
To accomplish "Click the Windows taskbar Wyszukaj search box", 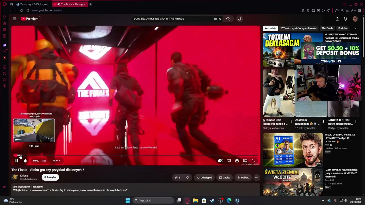I will (153, 200).
